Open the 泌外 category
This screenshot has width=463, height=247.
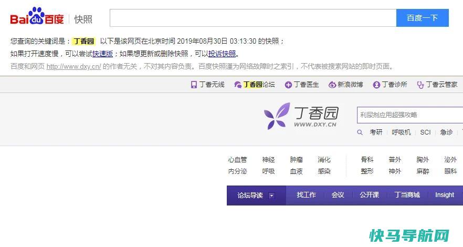click(x=450, y=160)
